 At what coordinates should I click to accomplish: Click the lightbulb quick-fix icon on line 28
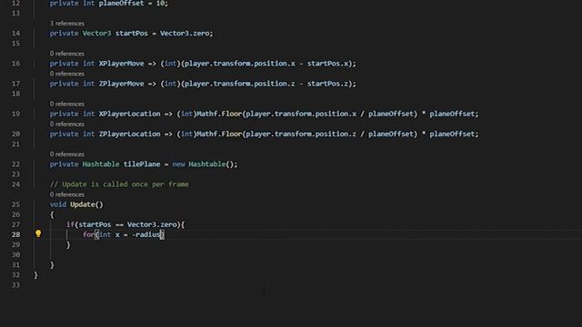click(38, 233)
